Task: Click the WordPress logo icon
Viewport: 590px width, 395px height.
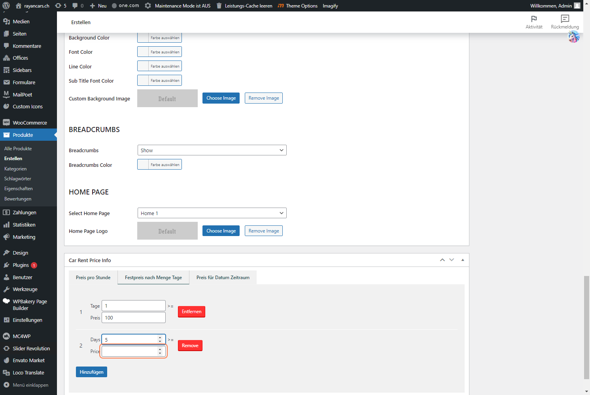Action: coord(6,6)
